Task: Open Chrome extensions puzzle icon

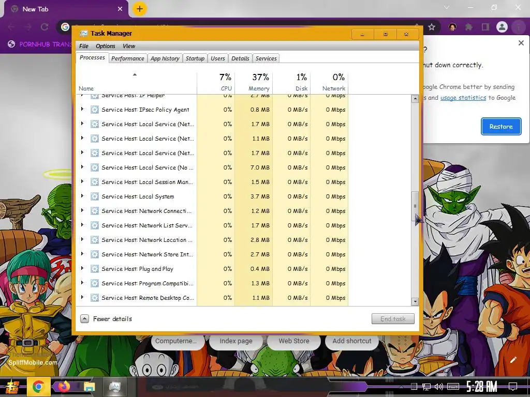Action: [x=469, y=27]
